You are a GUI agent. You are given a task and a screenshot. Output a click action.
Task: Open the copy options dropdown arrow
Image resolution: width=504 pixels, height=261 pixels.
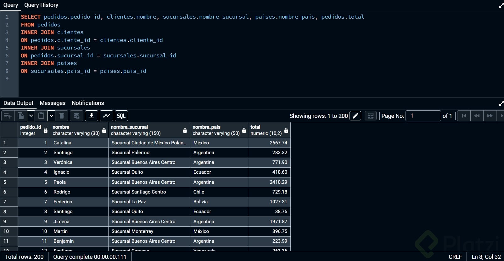31,116
